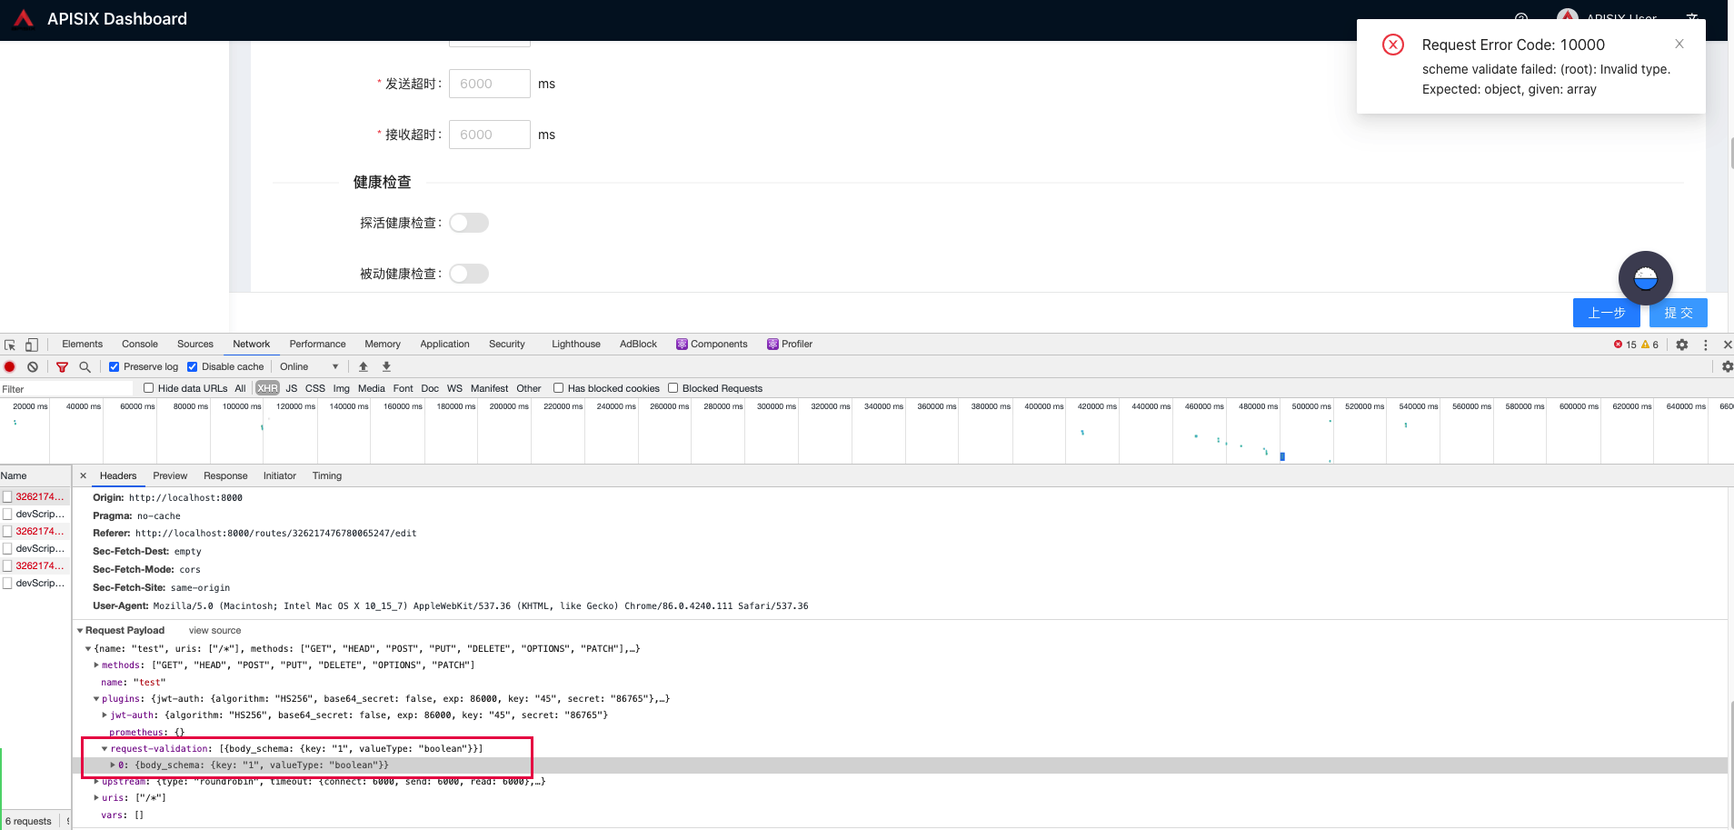Stop recording network log

(9, 366)
